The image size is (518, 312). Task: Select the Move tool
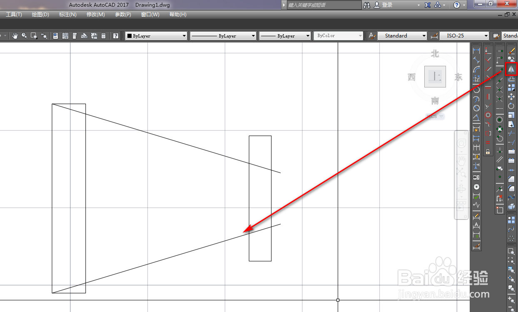click(x=511, y=97)
